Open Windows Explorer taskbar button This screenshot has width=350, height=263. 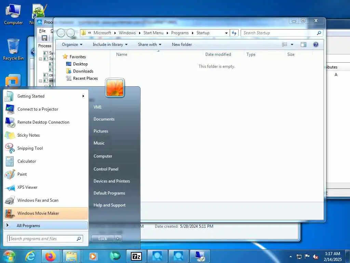coord(71,256)
